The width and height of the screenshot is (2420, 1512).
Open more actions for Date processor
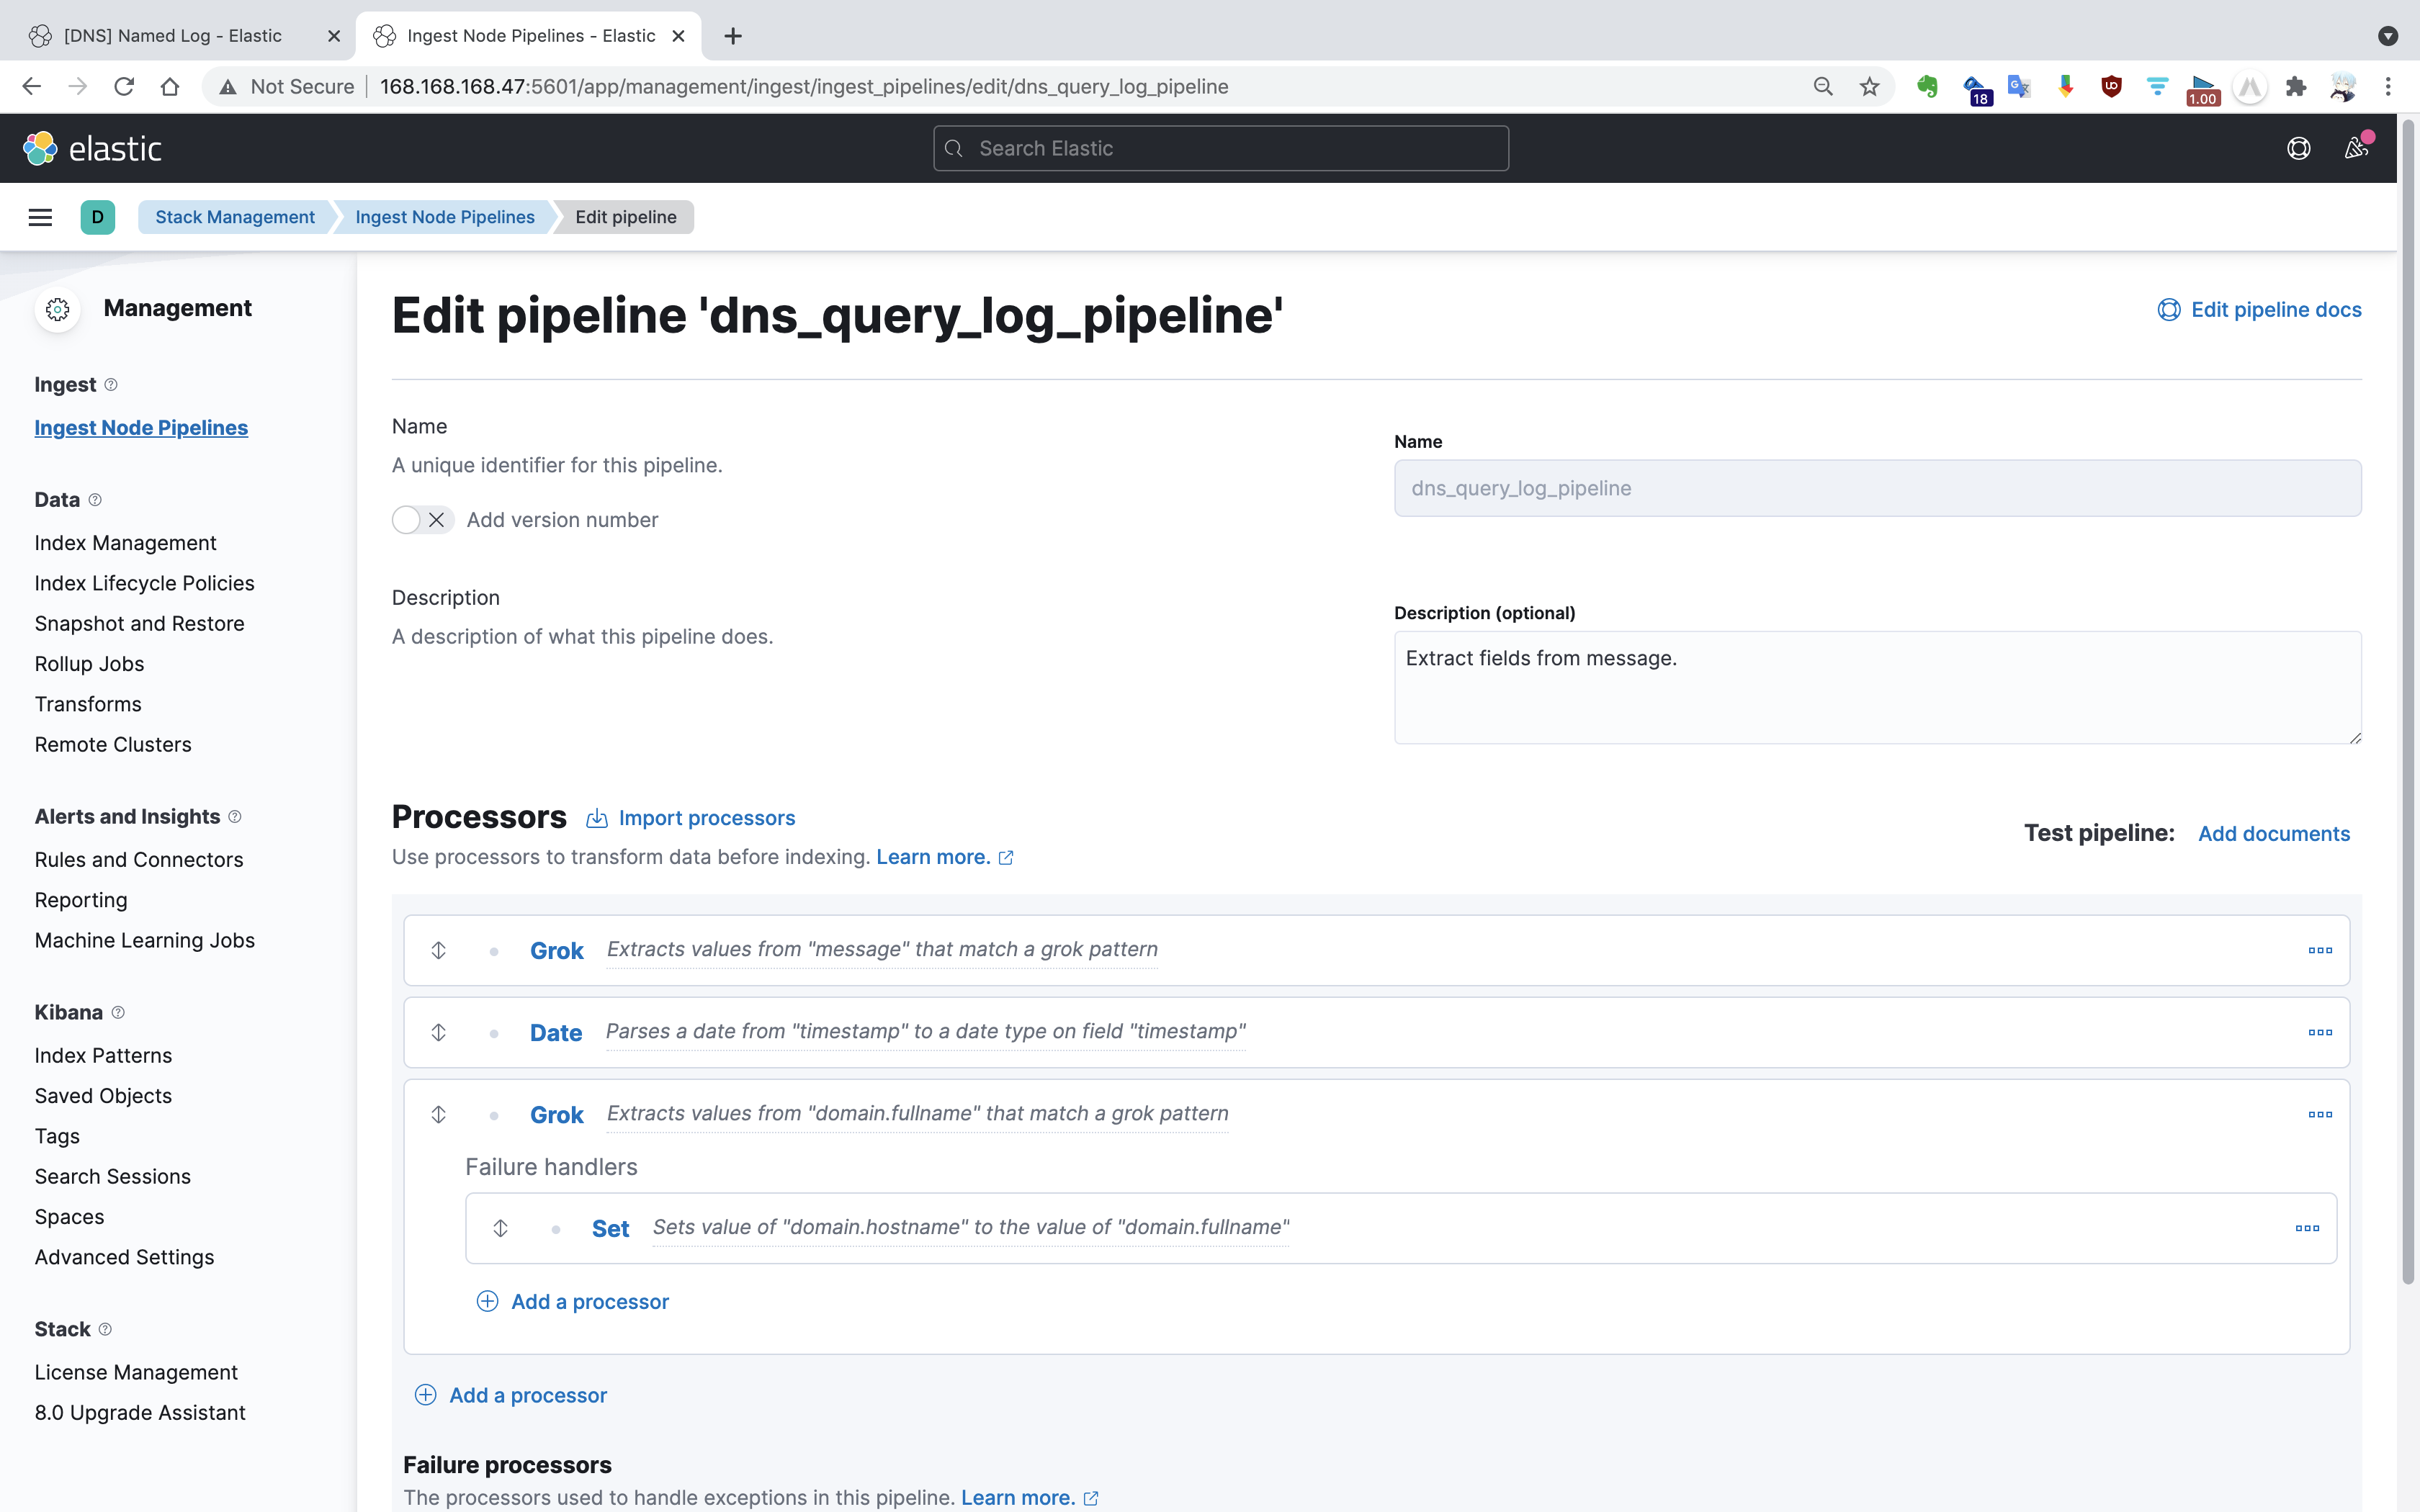[x=2320, y=1032]
